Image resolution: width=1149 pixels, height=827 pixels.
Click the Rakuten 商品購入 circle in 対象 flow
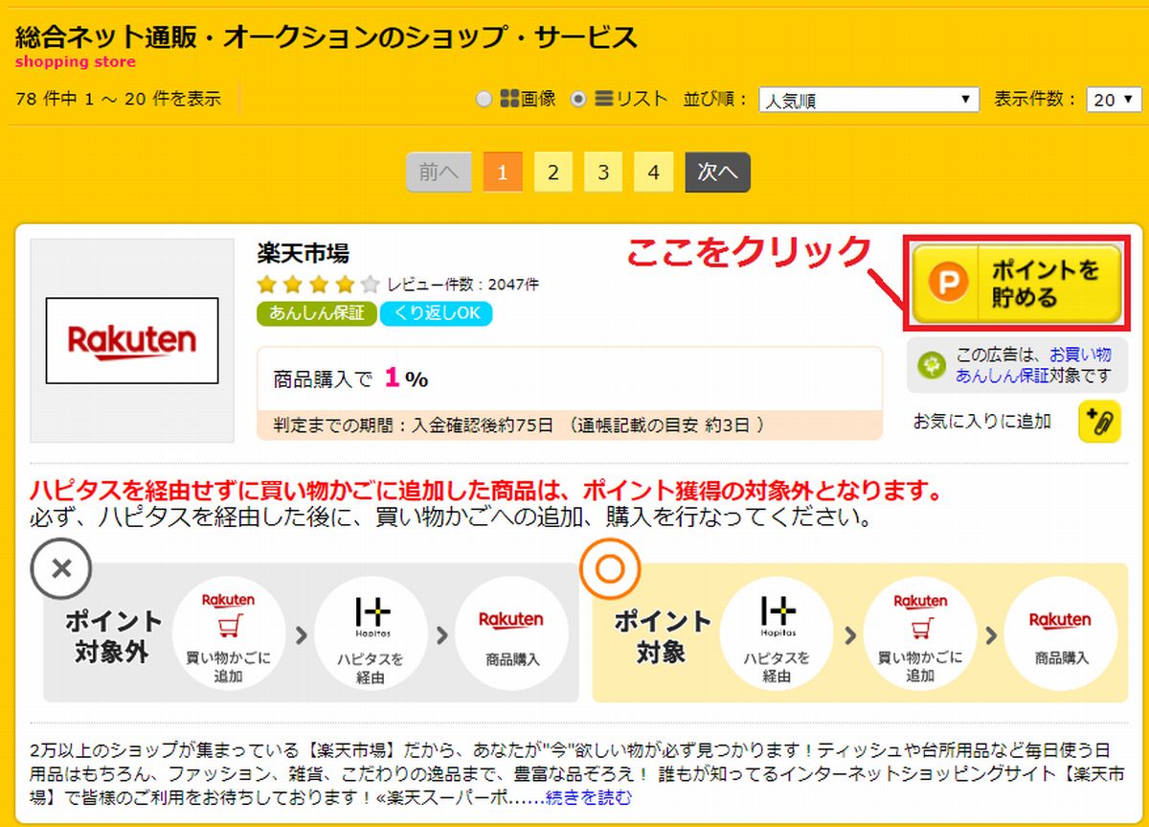[1061, 632]
